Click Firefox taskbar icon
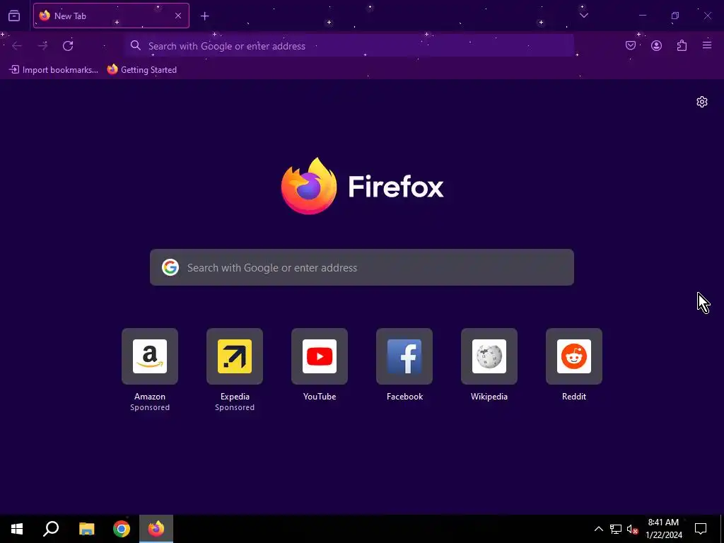 pos(156,529)
